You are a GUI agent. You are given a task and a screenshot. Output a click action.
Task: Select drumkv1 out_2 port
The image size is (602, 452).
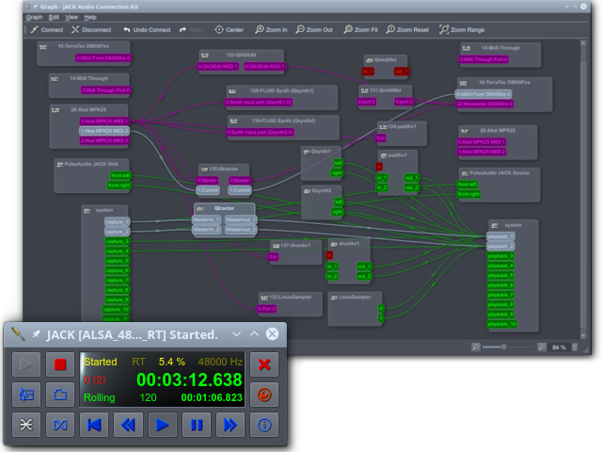(364, 276)
